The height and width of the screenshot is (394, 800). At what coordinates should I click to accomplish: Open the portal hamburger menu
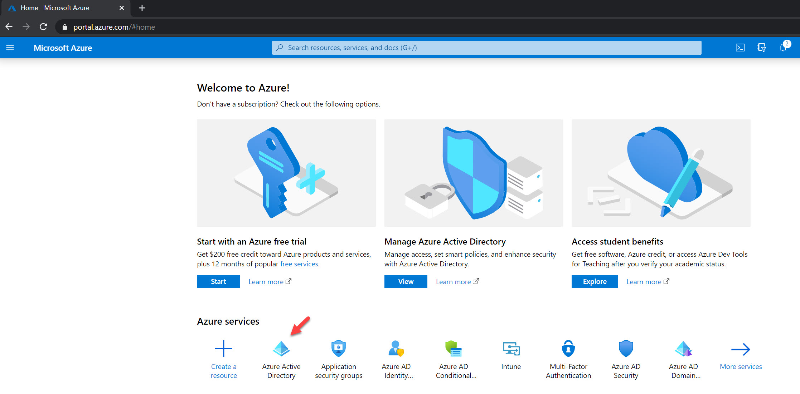[10, 47]
